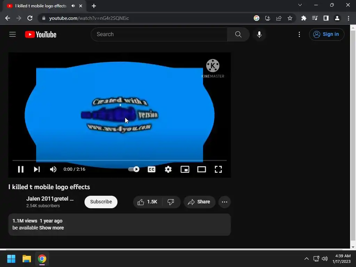Open YouTube settings three-dot menu
Image resolution: width=356 pixels, height=267 pixels.
[299, 34]
